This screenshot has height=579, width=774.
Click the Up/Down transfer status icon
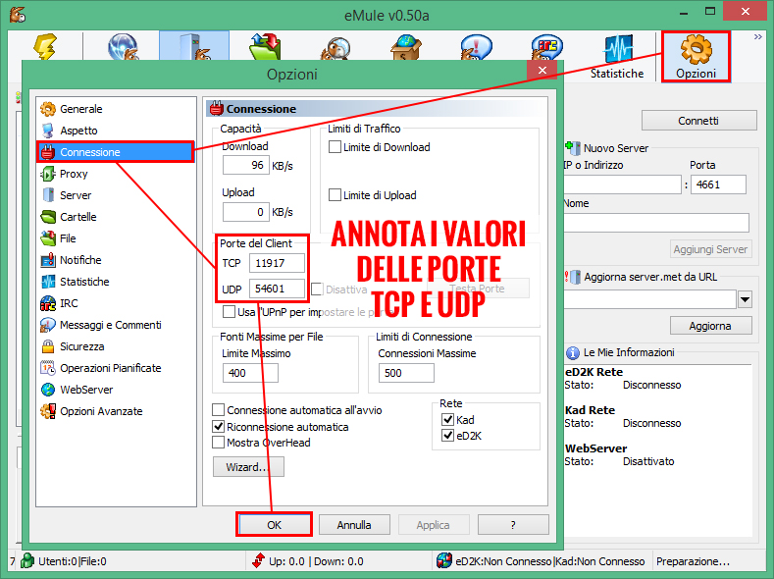258,561
